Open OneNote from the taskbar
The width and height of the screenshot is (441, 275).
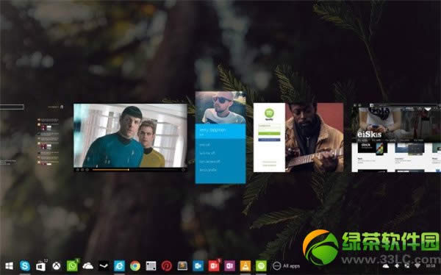click(x=229, y=266)
